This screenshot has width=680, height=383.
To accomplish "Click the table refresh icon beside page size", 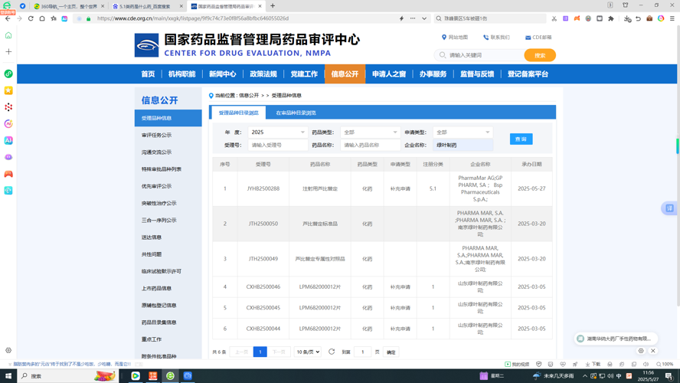I will pos(332,352).
